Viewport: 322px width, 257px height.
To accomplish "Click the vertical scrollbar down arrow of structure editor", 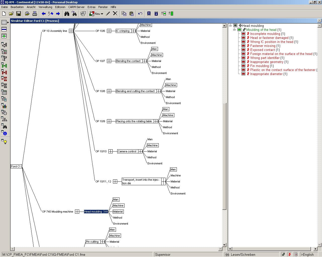I will [224, 245].
